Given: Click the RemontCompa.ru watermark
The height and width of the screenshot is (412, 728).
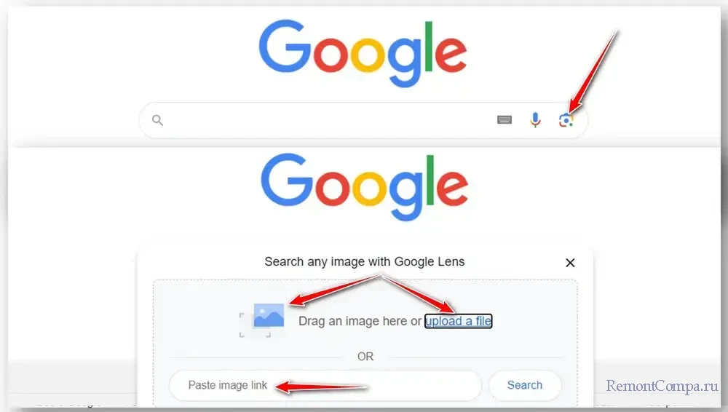Looking at the screenshot, I should click(662, 386).
